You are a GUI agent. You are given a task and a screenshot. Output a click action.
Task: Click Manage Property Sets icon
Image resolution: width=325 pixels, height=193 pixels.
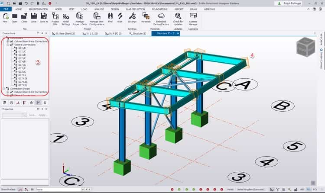click(x=80, y=16)
